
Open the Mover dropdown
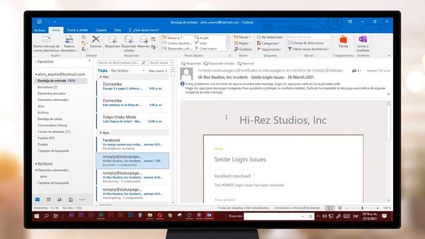click(x=242, y=37)
